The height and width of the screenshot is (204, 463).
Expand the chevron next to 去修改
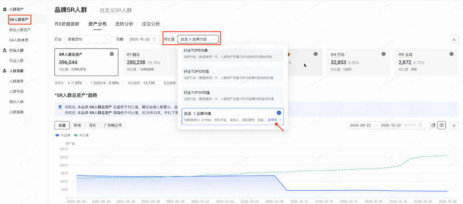point(280,120)
